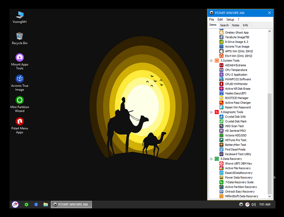
Task: Click the taskbar green Partition Wizard icon
Action: (x=27, y=205)
